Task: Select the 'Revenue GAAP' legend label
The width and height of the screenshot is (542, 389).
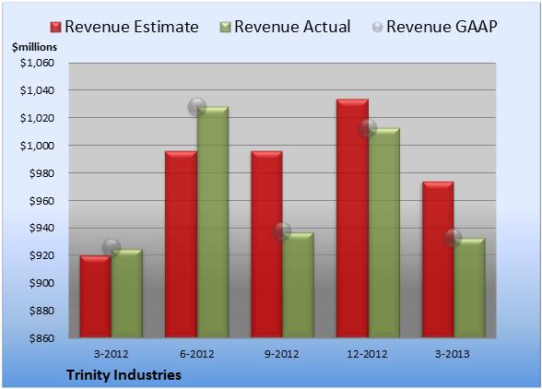Action: click(442, 27)
